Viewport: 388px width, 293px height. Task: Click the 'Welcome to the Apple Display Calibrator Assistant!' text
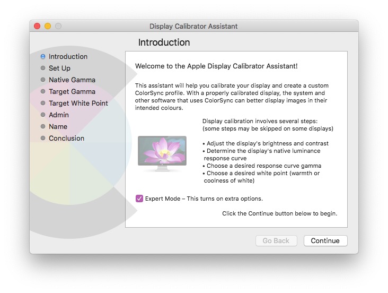tap(216, 66)
